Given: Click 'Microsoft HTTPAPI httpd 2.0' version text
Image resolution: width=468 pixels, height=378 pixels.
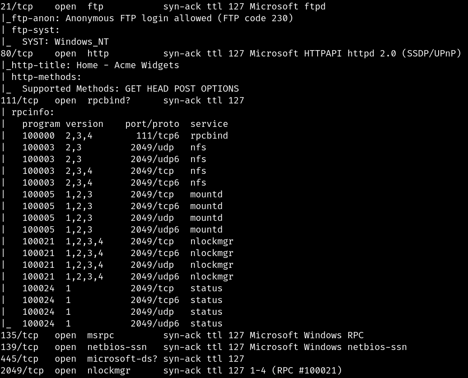Looking at the screenshot, I should pyautogui.click(x=323, y=53).
